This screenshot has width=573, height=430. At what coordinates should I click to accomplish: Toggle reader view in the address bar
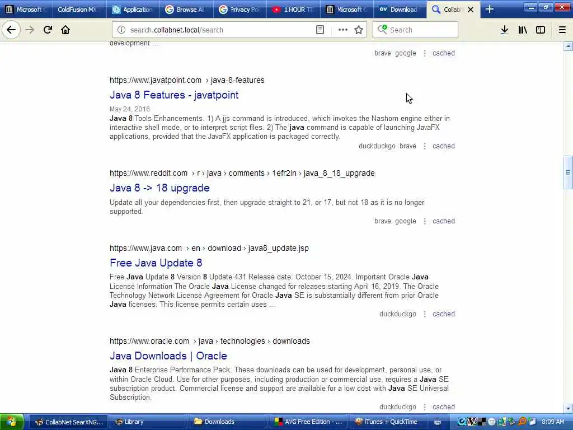pos(320,30)
